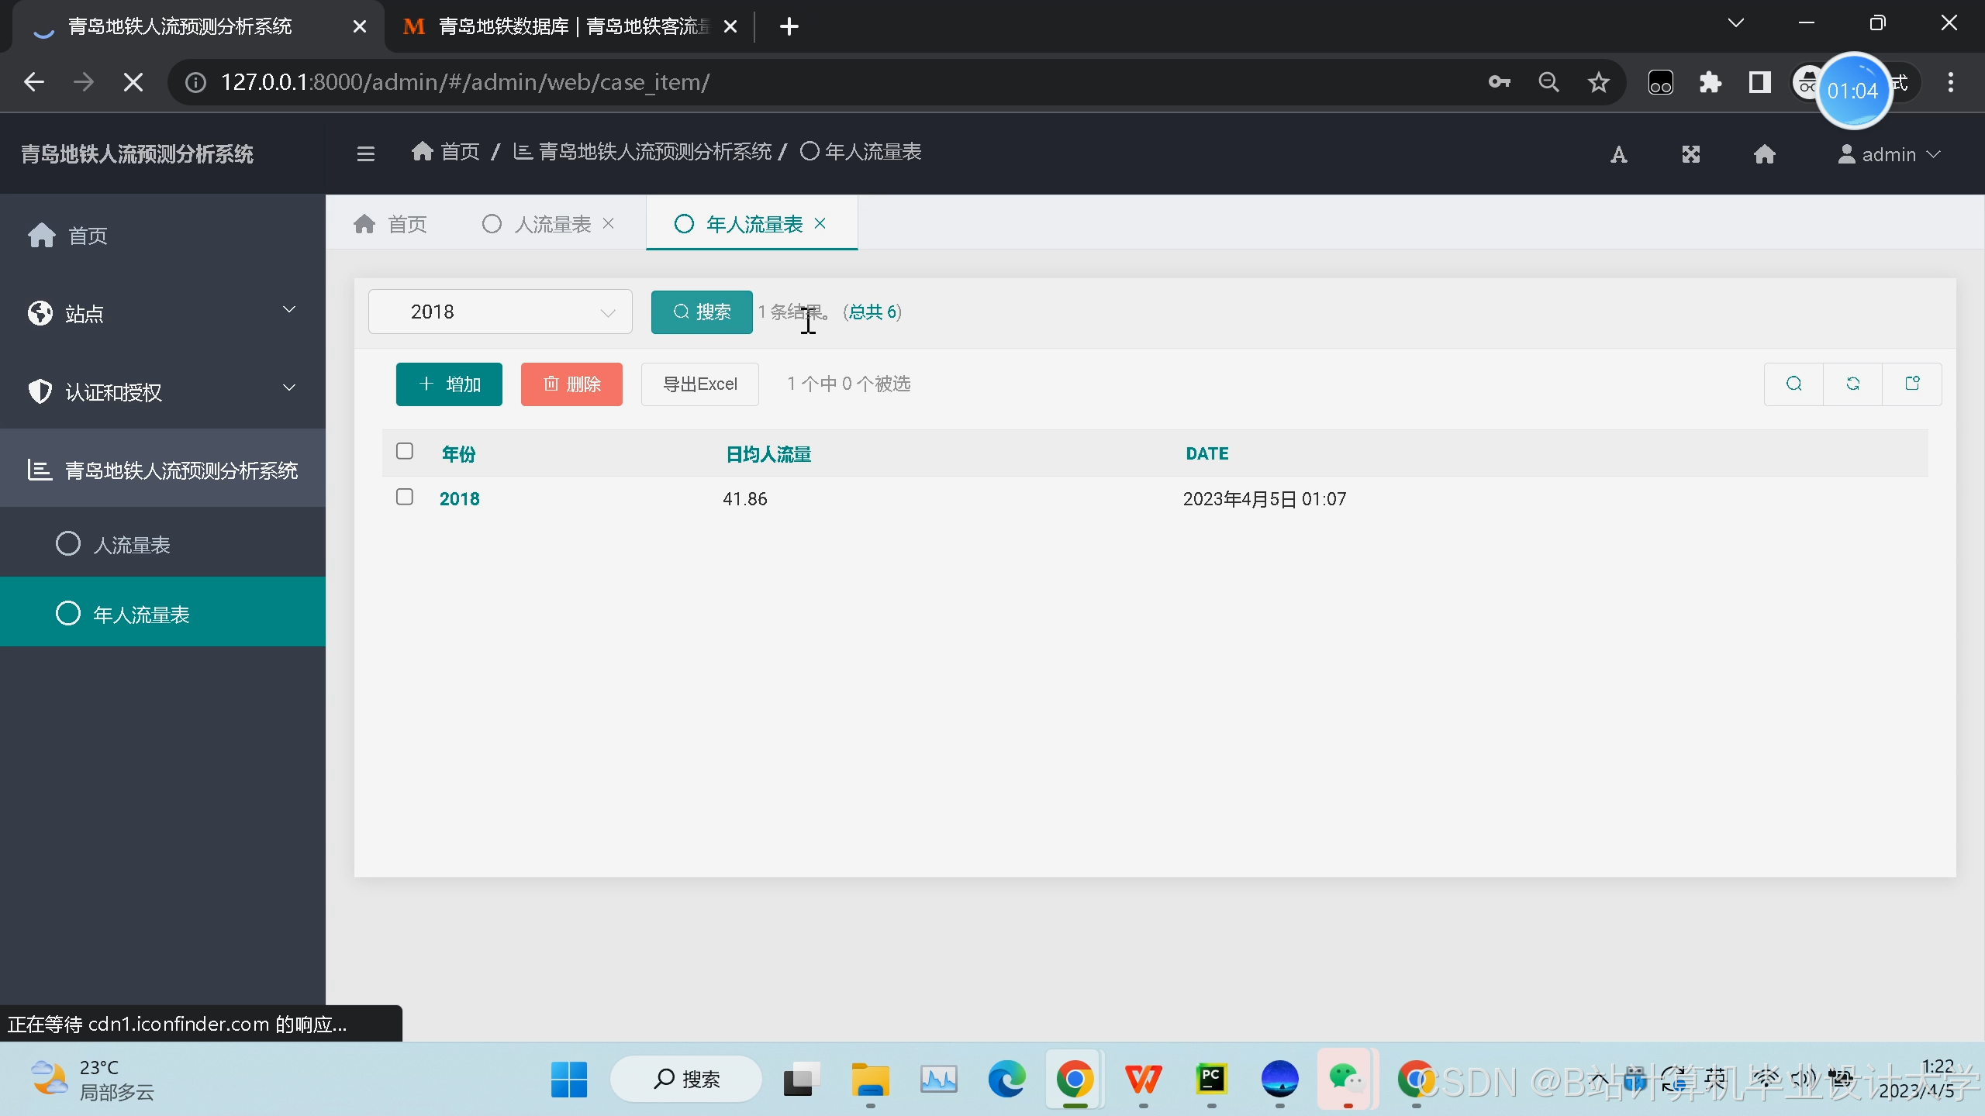
Task: Click the table refresh icon button
Action: (1853, 384)
